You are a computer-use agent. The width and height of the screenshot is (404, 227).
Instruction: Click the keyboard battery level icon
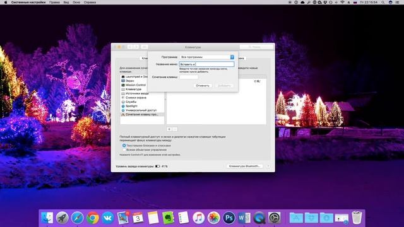(158, 166)
